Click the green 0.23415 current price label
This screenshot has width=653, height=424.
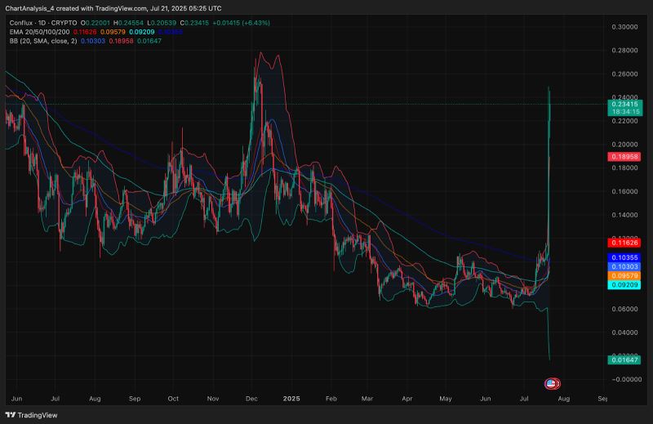(624, 105)
